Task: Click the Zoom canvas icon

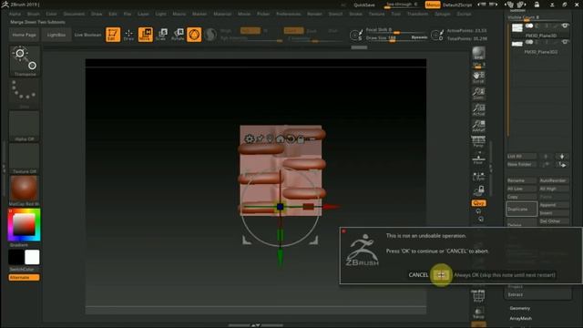Action: (x=478, y=93)
